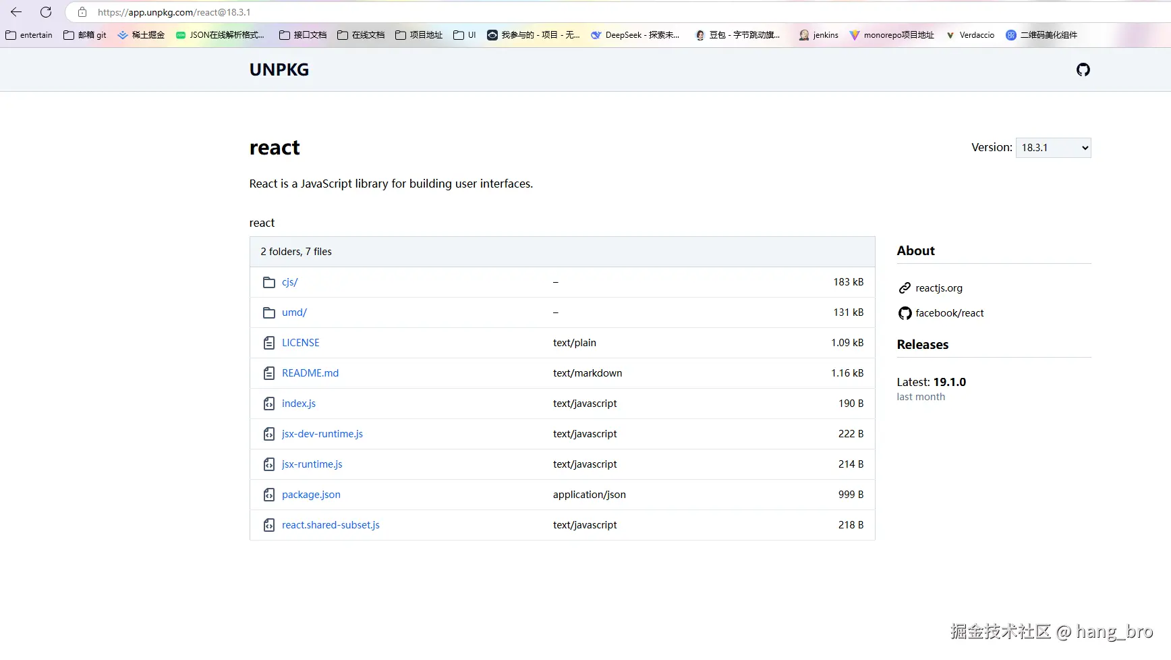Viewport: 1171px width, 660px height.
Task: Expand the UI bookmark folder
Action: coord(465,35)
